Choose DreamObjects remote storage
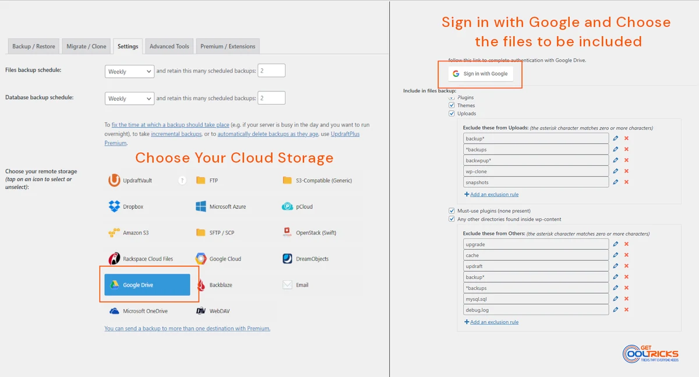Viewport: 699px width, 377px height. [305, 259]
